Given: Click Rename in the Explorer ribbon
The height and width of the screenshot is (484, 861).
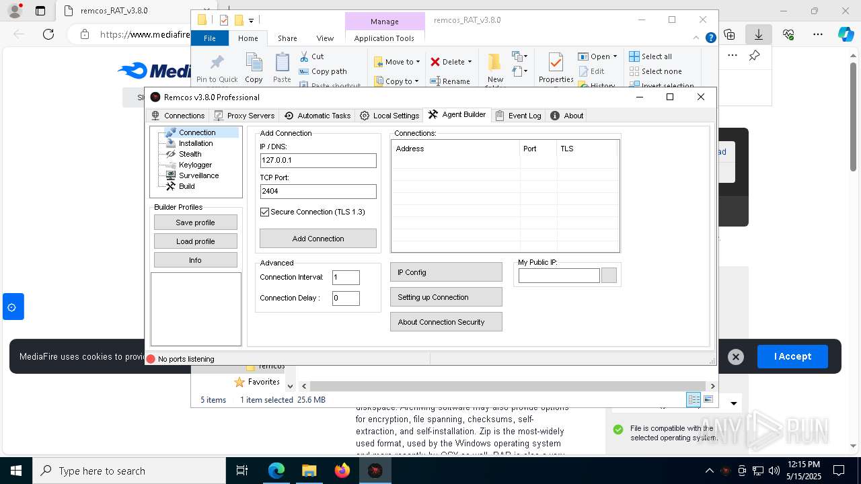Looking at the screenshot, I should [450, 81].
